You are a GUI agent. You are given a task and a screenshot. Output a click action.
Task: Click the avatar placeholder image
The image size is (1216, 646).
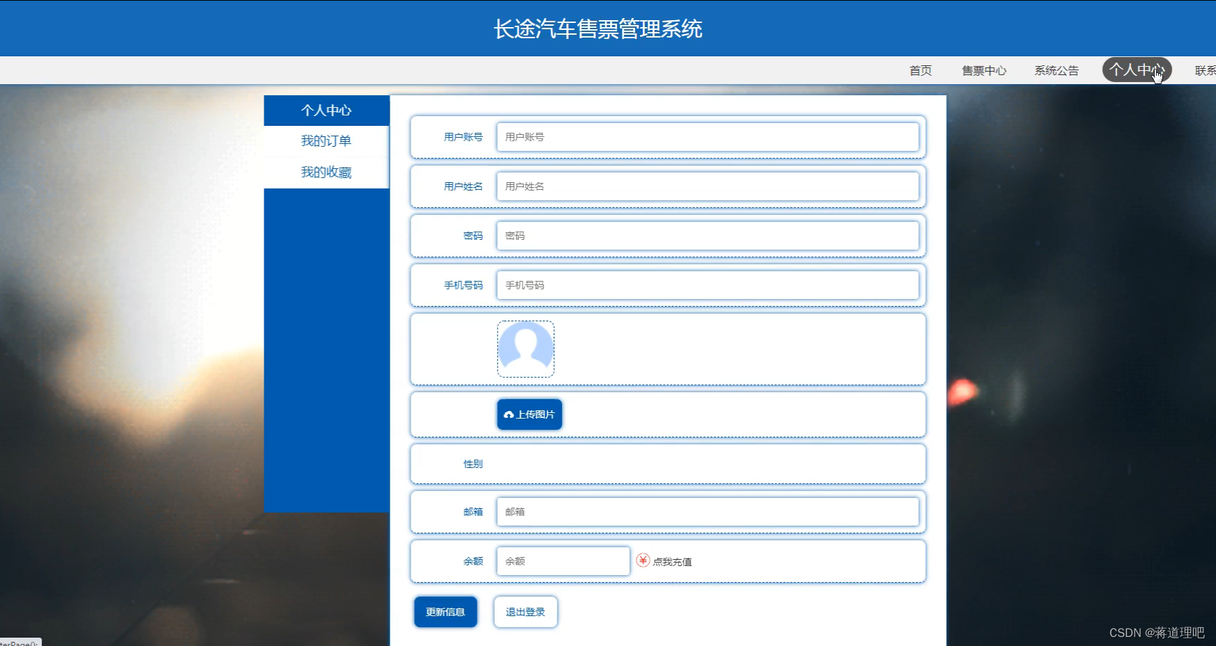tap(525, 348)
